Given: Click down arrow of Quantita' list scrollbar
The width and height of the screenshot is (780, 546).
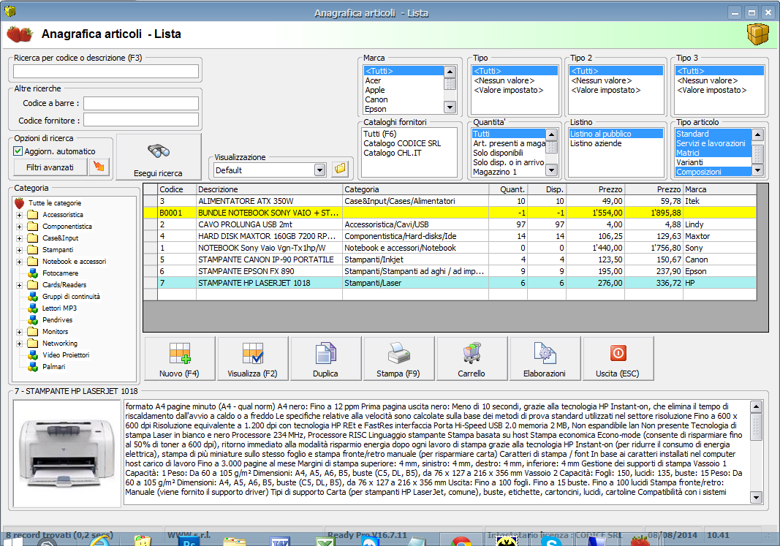Looking at the screenshot, I should (x=551, y=170).
